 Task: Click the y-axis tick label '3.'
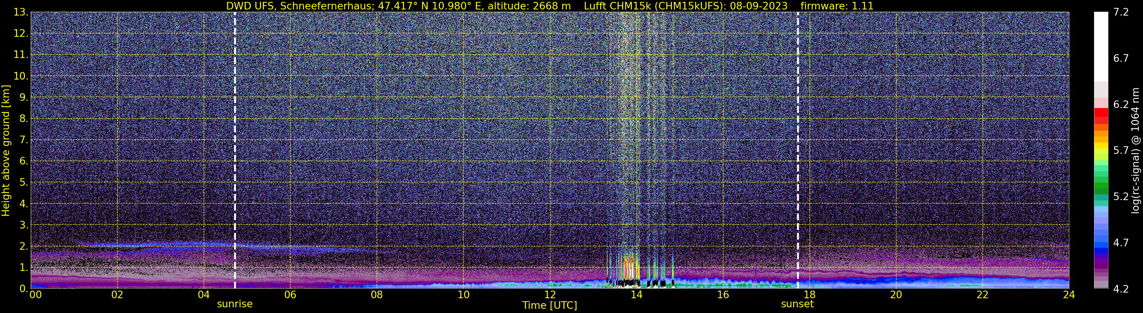[x=24, y=225]
